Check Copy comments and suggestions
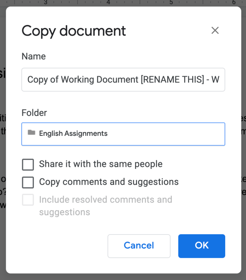The width and height of the screenshot is (246, 280). click(28, 182)
